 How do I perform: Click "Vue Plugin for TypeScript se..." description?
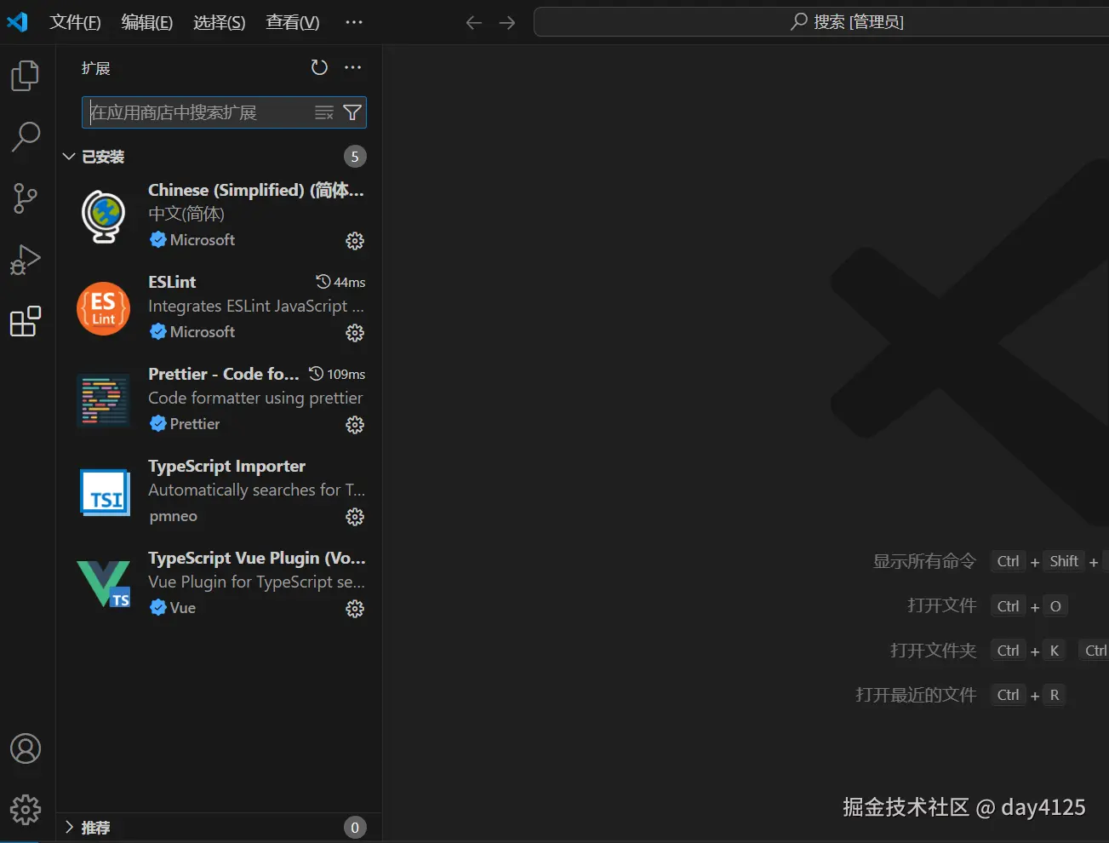click(x=257, y=582)
